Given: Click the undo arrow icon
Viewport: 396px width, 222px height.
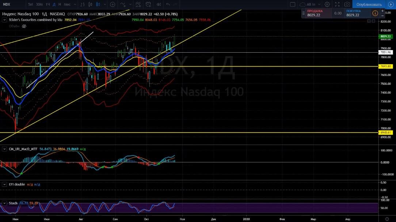Looking at the screenshot, I should point(168,4).
